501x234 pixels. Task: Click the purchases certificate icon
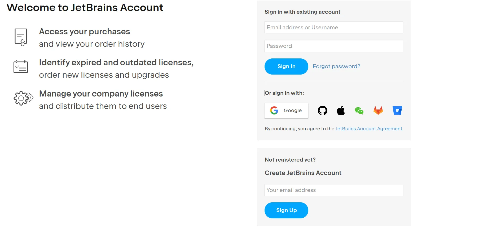click(21, 37)
